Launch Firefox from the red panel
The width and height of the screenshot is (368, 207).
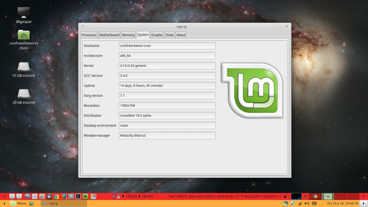point(64,196)
